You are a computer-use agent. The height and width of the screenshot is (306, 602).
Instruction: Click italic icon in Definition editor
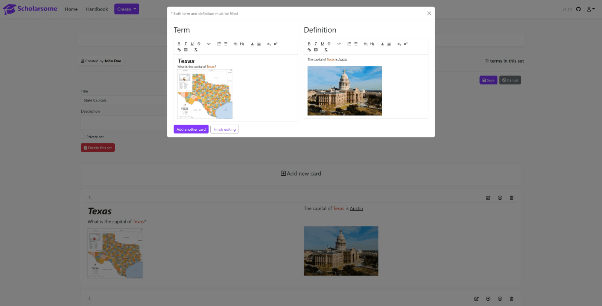pos(316,44)
